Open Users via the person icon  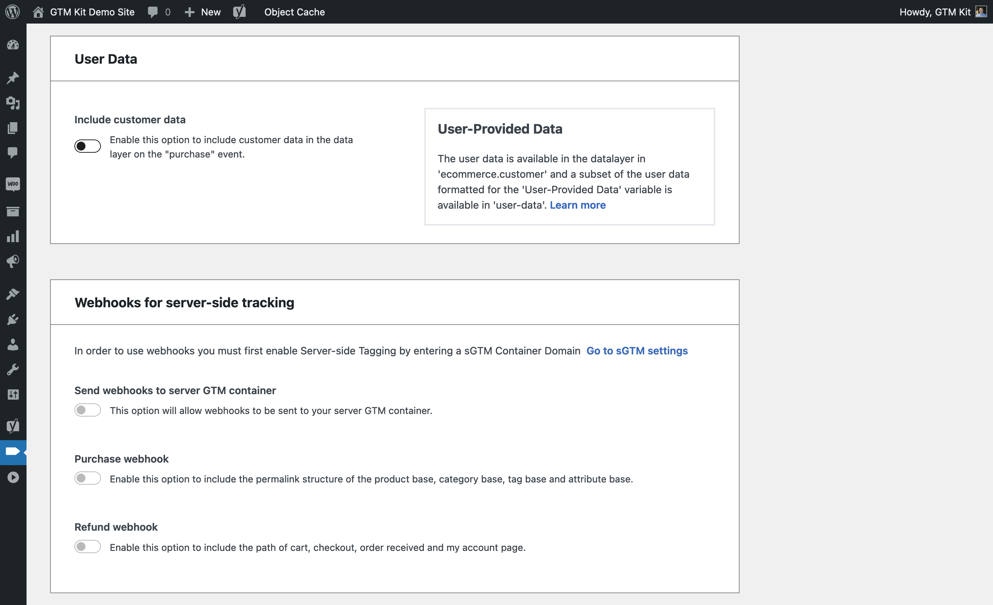coord(13,344)
